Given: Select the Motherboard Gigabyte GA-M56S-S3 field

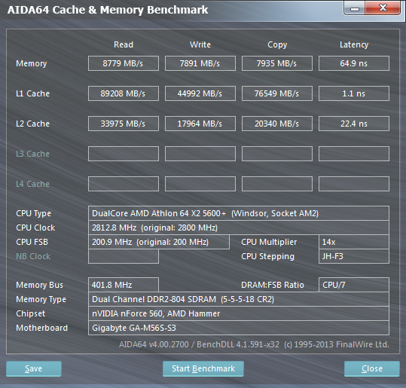Looking at the screenshot, I should [239, 328].
